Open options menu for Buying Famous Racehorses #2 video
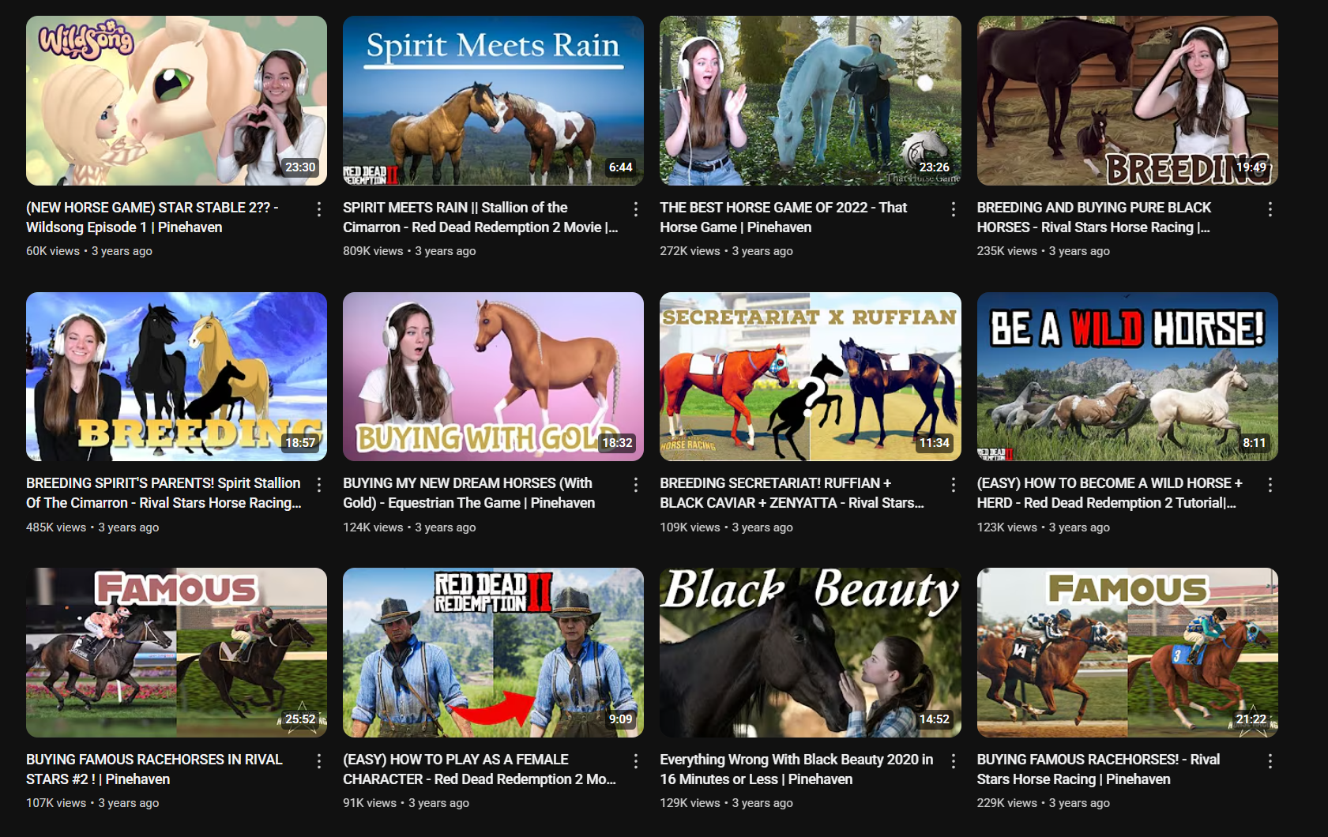Screen dimensions: 1328x837 318,761
